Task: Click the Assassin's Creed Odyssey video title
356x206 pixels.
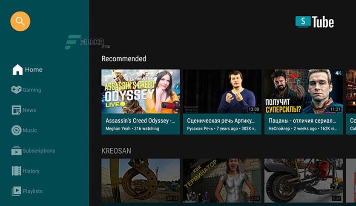Action: (x=140, y=120)
